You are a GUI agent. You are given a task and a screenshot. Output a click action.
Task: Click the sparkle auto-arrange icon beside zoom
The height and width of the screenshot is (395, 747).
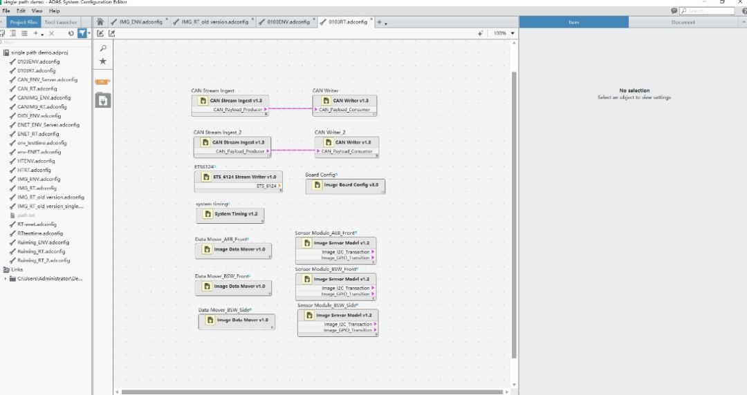coord(480,33)
